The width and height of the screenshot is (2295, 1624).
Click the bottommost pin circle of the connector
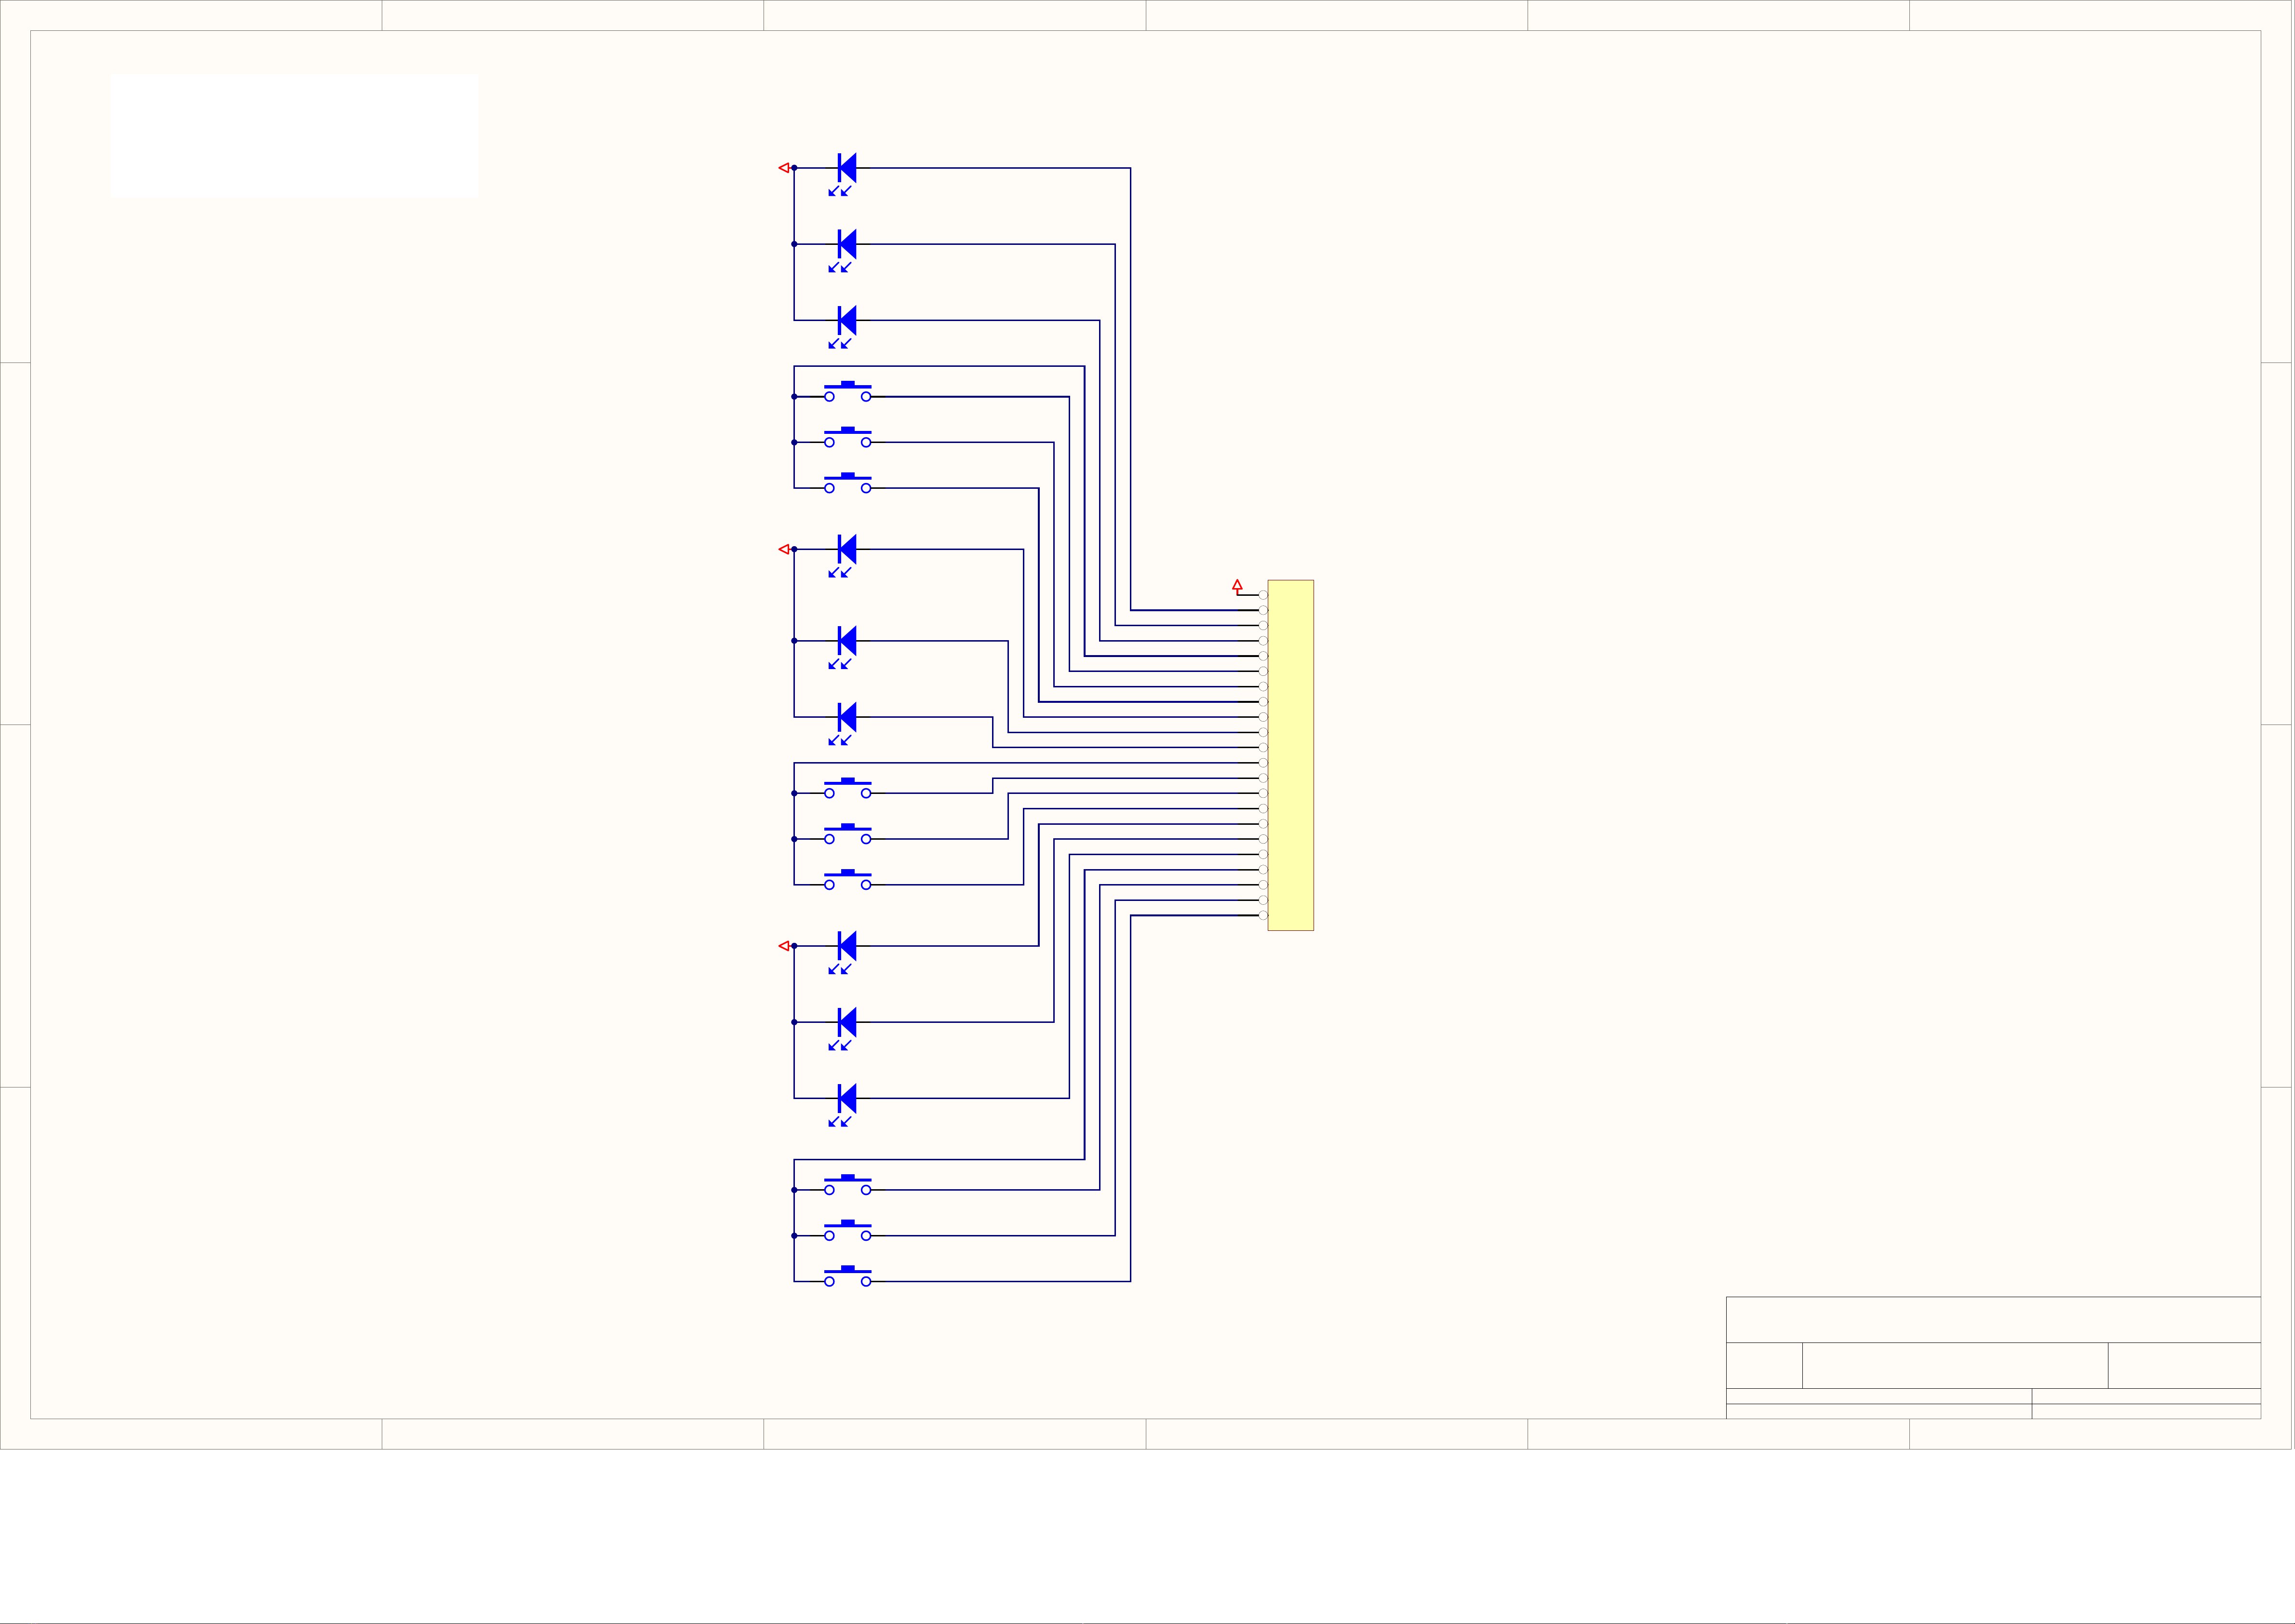(1263, 915)
